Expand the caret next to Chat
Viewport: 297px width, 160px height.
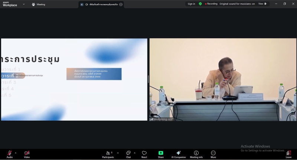point(134,153)
